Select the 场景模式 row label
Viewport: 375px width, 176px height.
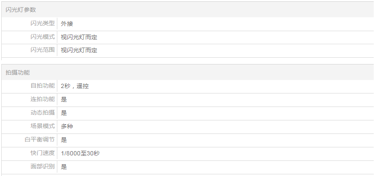pyautogui.click(x=43, y=126)
